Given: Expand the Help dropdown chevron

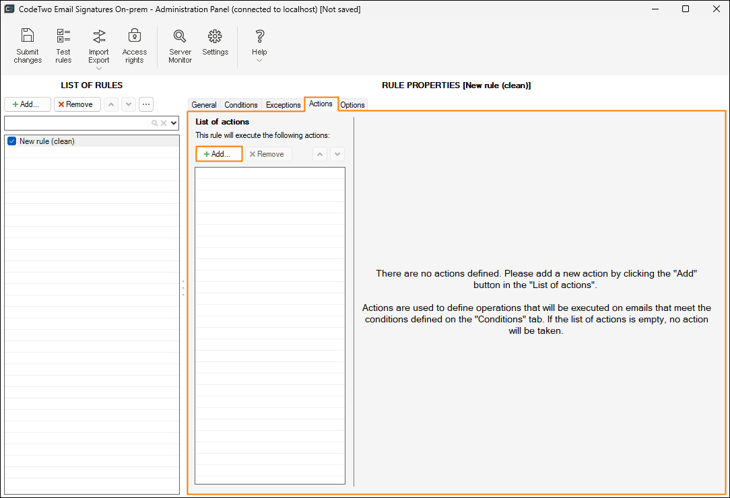Looking at the screenshot, I should pyautogui.click(x=259, y=61).
